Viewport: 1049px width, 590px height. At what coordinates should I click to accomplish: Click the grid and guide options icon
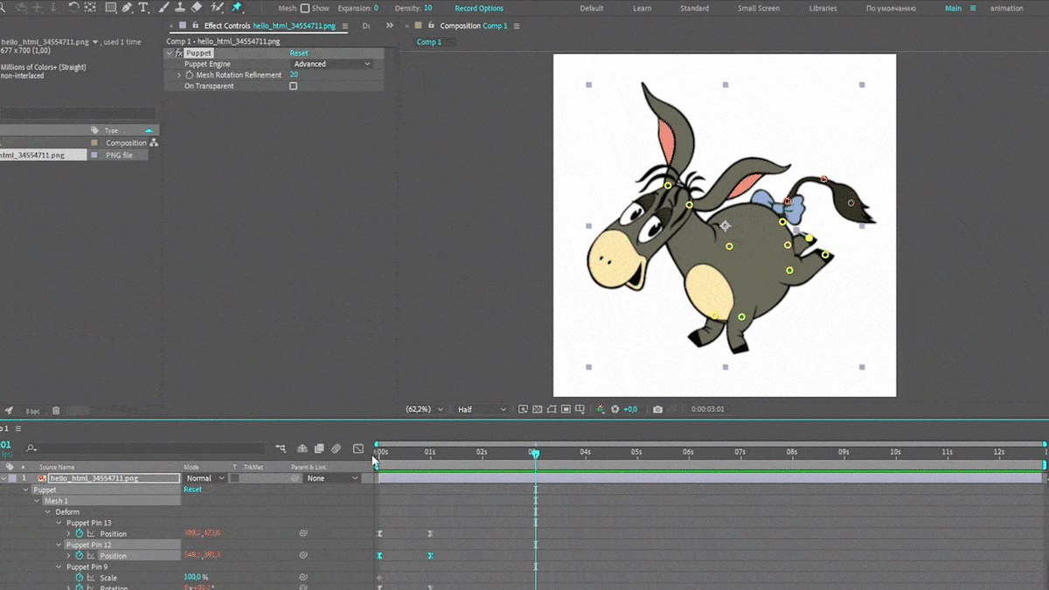[x=580, y=409]
